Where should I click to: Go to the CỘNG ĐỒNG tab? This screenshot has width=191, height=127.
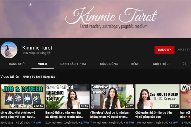tap(109, 64)
